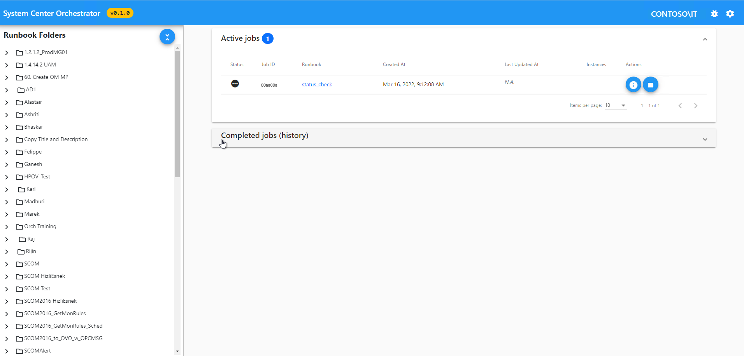Expand the Completed jobs history section

pyautogui.click(x=705, y=139)
